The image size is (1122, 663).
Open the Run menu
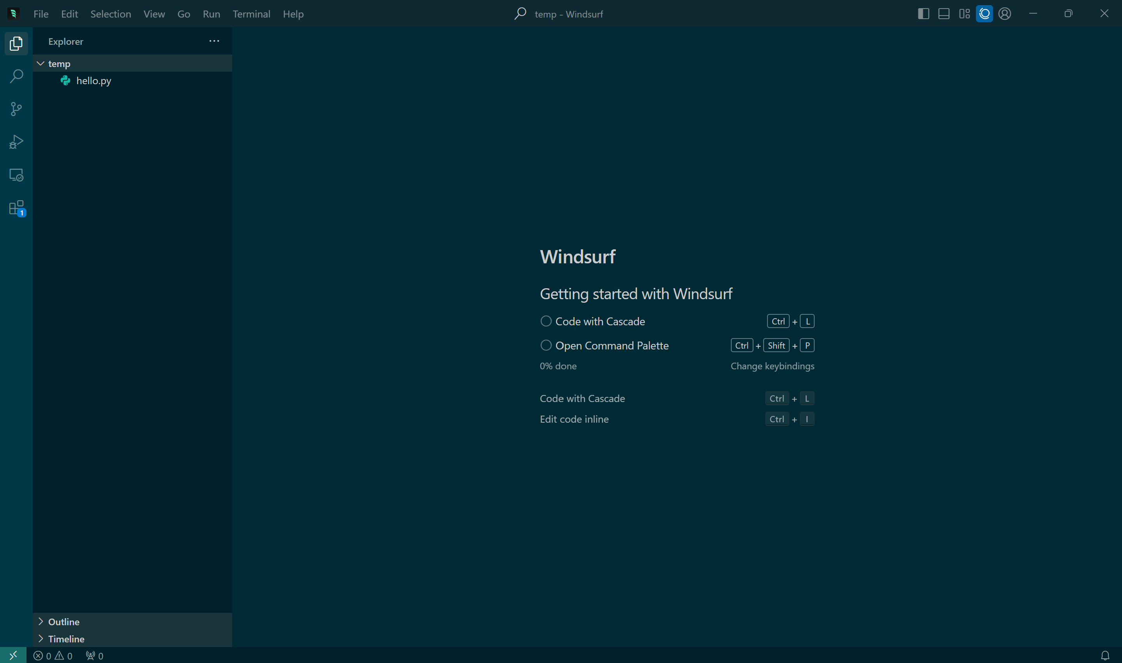click(x=212, y=14)
